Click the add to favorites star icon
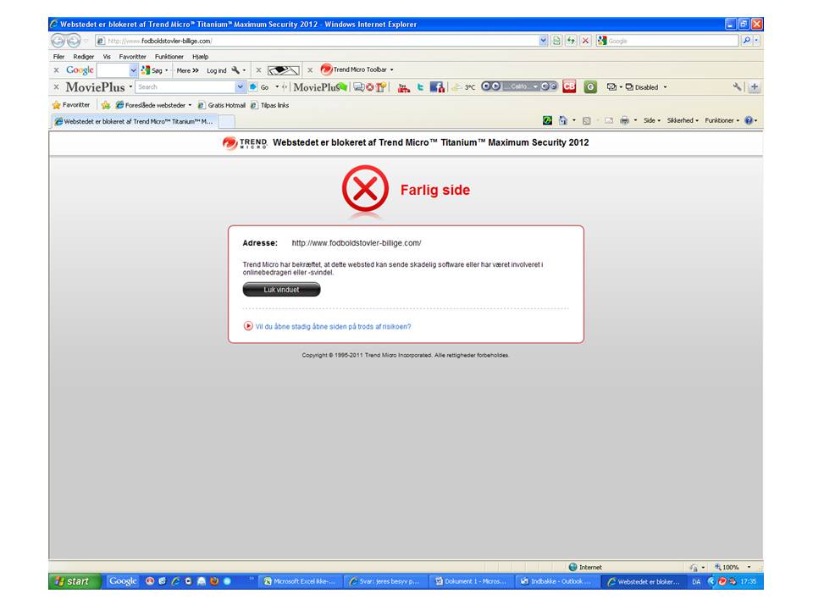The height and width of the screenshot is (610, 813). click(x=106, y=105)
